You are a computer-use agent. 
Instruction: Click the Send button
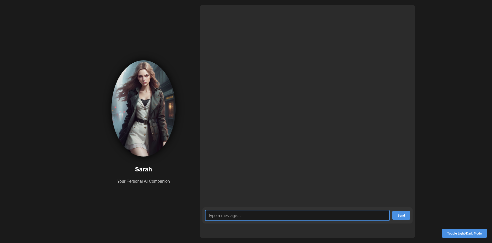point(401,215)
